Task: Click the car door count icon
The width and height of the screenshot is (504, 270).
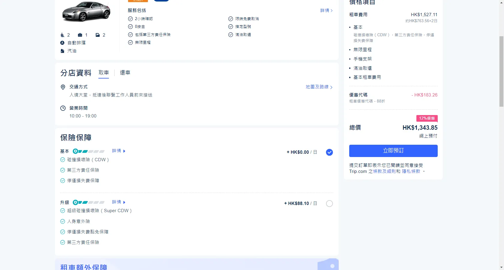Action: (97, 35)
